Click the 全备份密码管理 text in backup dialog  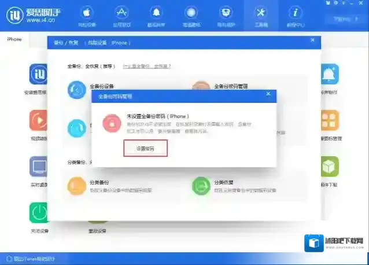[x=231, y=86]
